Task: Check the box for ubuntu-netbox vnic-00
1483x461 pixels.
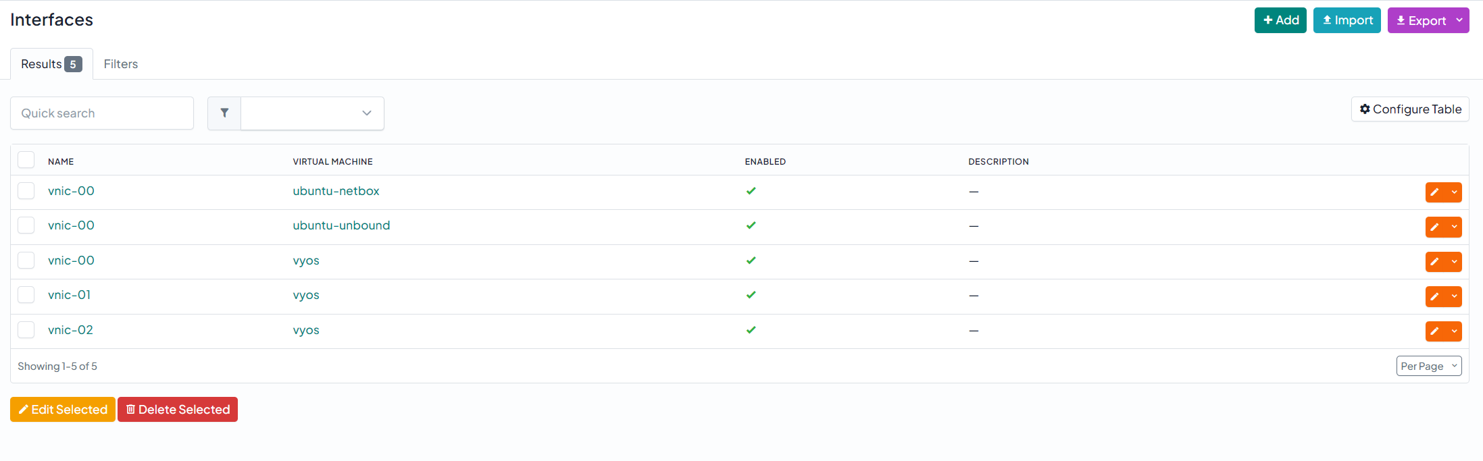Action: click(26, 191)
